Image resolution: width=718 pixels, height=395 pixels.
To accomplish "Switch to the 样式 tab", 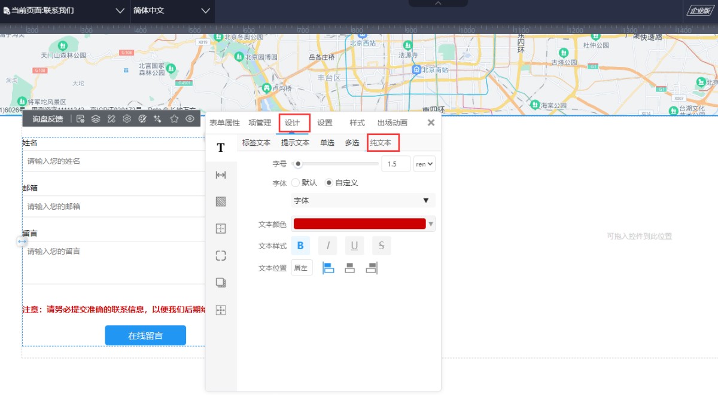I will click(357, 123).
